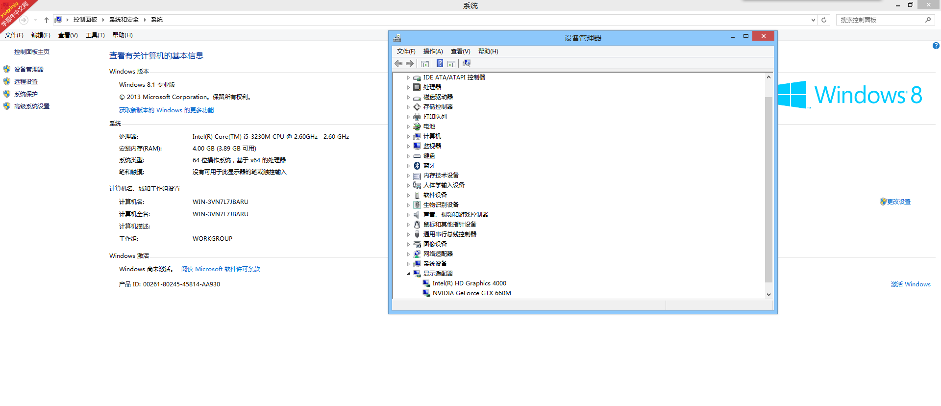Maximize the Device Manager window
The width and height of the screenshot is (941, 406).
(746, 36)
